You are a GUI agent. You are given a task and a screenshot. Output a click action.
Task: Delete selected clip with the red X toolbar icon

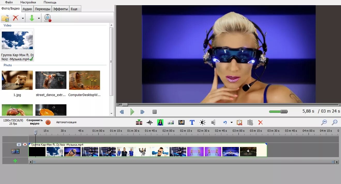(x=261, y=122)
